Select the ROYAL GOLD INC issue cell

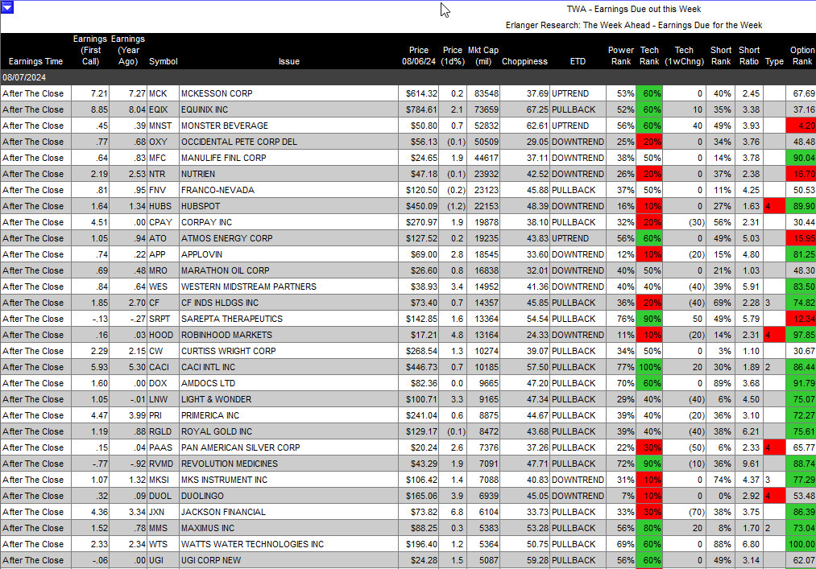point(289,432)
